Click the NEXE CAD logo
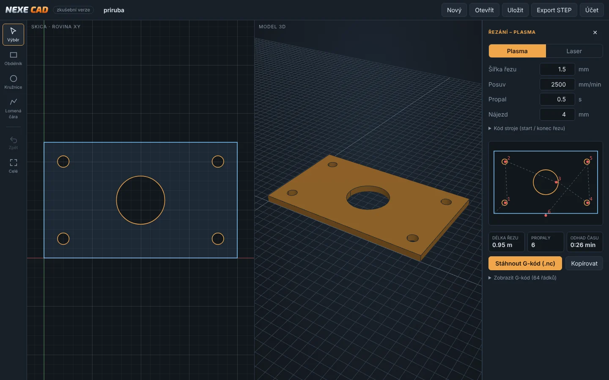The image size is (609, 380). [27, 10]
